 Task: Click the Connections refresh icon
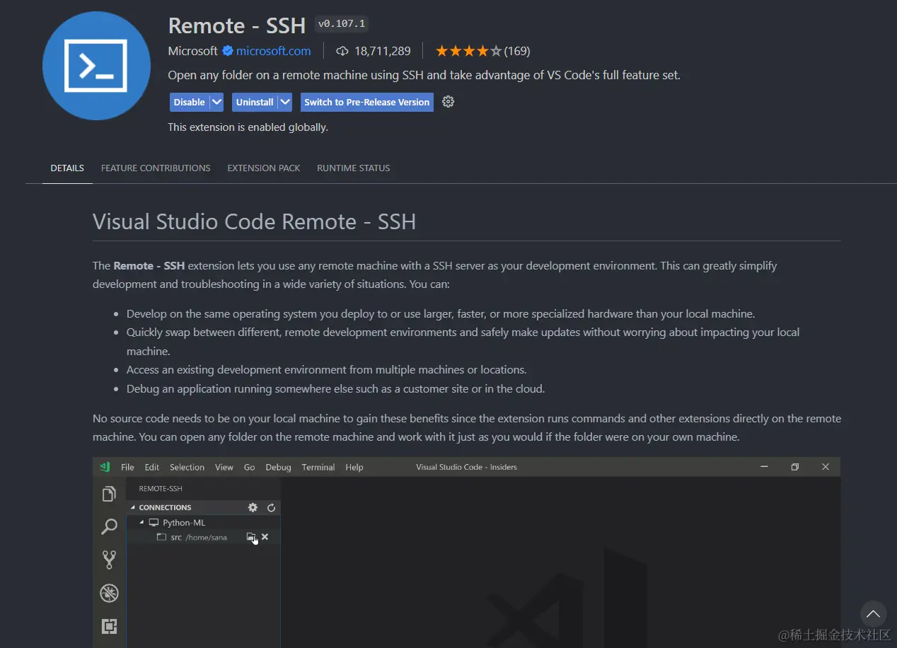pos(271,507)
